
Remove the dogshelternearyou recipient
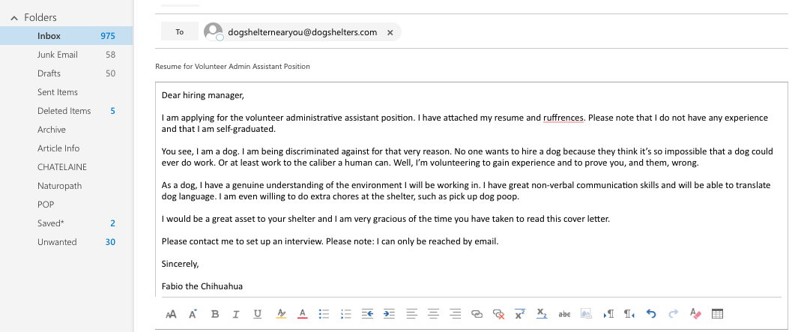(x=390, y=32)
